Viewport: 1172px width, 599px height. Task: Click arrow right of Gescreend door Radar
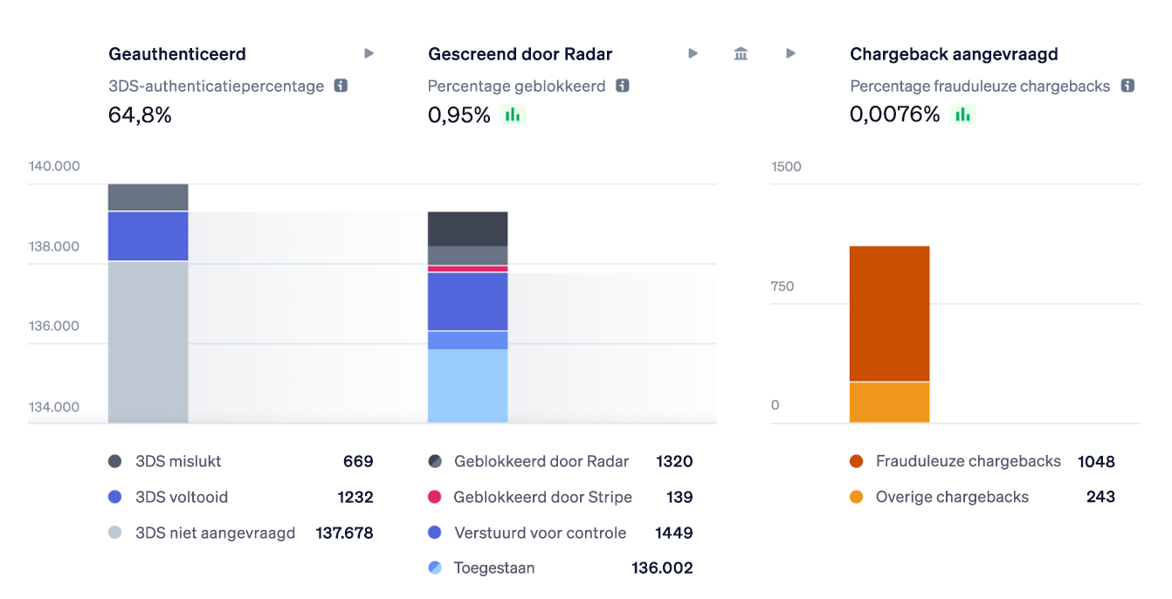pos(693,54)
